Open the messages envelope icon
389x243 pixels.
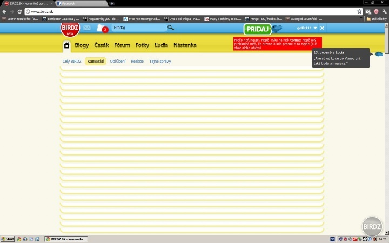click(86, 28)
